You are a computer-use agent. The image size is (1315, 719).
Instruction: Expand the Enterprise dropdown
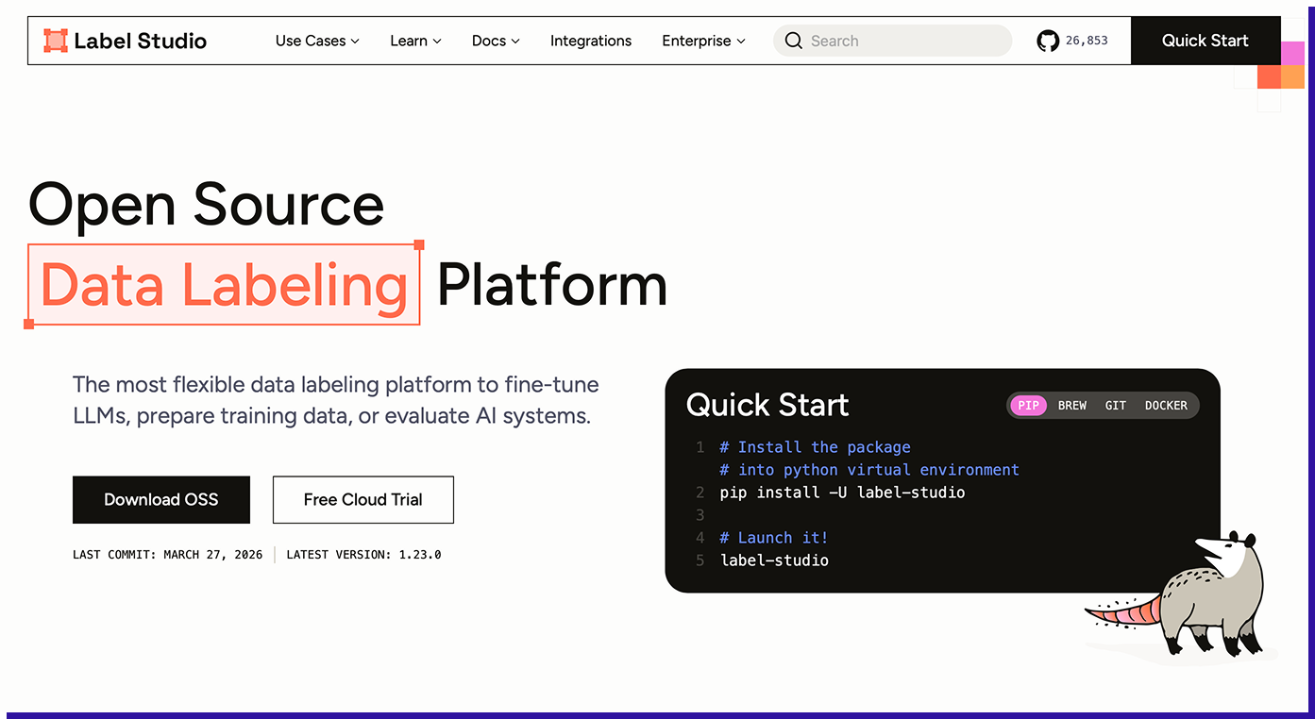(703, 41)
